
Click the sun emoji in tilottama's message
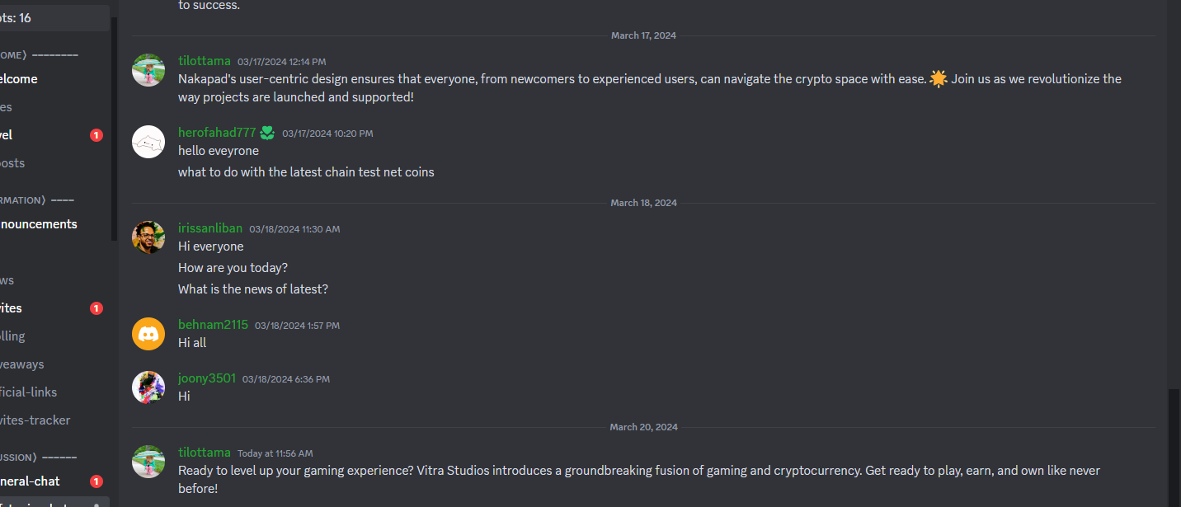point(939,79)
